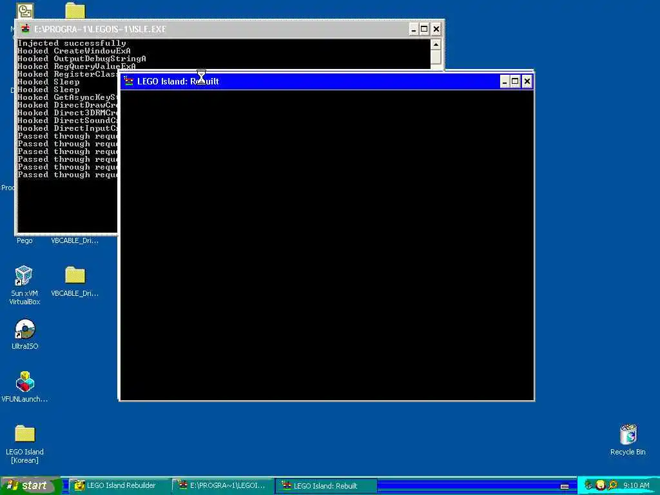The height and width of the screenshot is (495, 660).
Task: Select the VBCABLE_Dri folder beside Sun xVM VirtualBox
Action: coord(75,281)
